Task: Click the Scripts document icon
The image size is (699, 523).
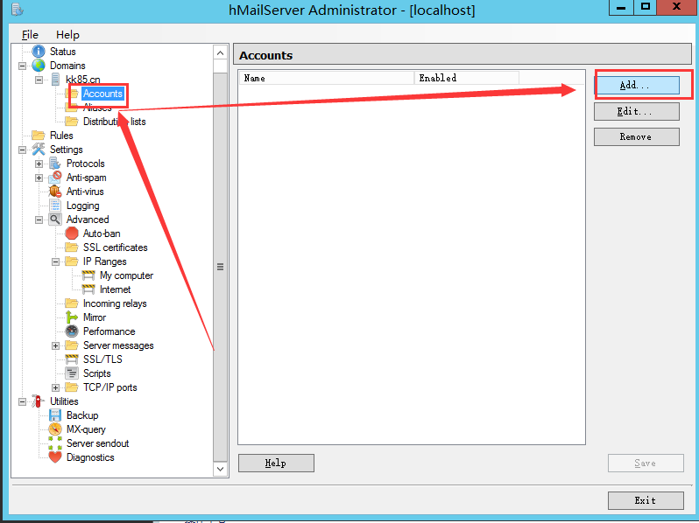Action: coord(71,373)
